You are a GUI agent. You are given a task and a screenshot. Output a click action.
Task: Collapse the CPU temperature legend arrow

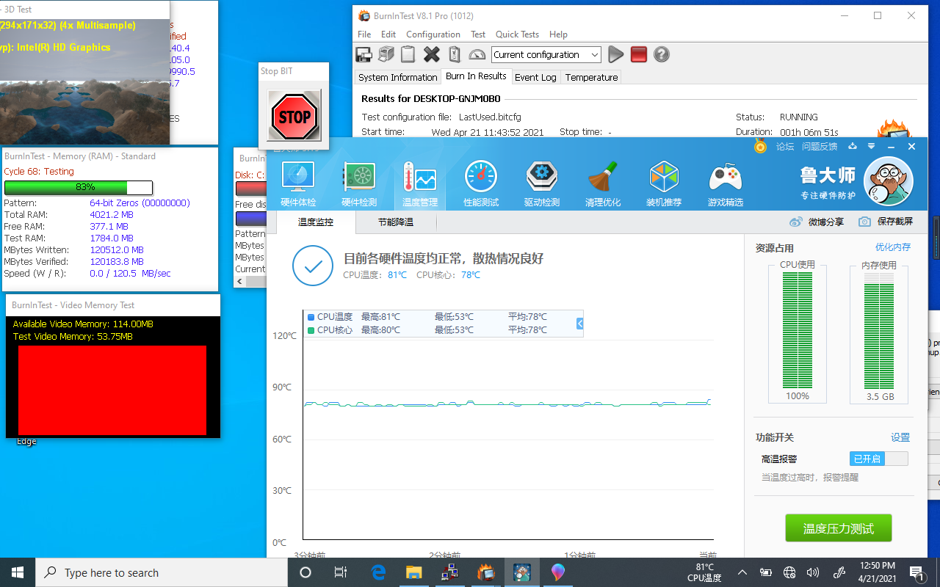click(x=579, y=323)
